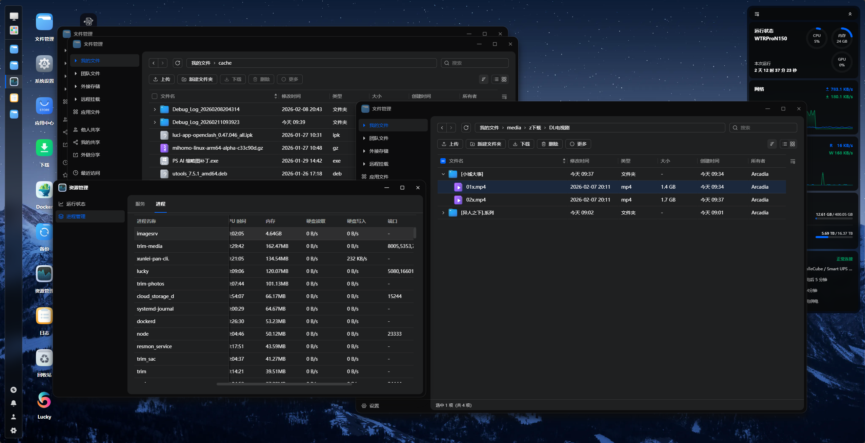Switch to grid view in DL电视剧 window
The width and height of the screenshot is (865, 443).
coord(792,144)
